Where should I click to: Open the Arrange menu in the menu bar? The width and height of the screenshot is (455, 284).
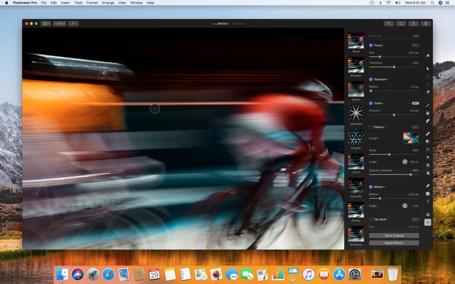[108, 3]
